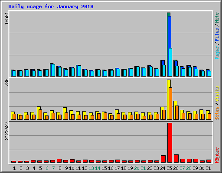This screenshot has height=173, width=222.
Task: Click day 12 on the x-axis
Action: tap(85, 168)
